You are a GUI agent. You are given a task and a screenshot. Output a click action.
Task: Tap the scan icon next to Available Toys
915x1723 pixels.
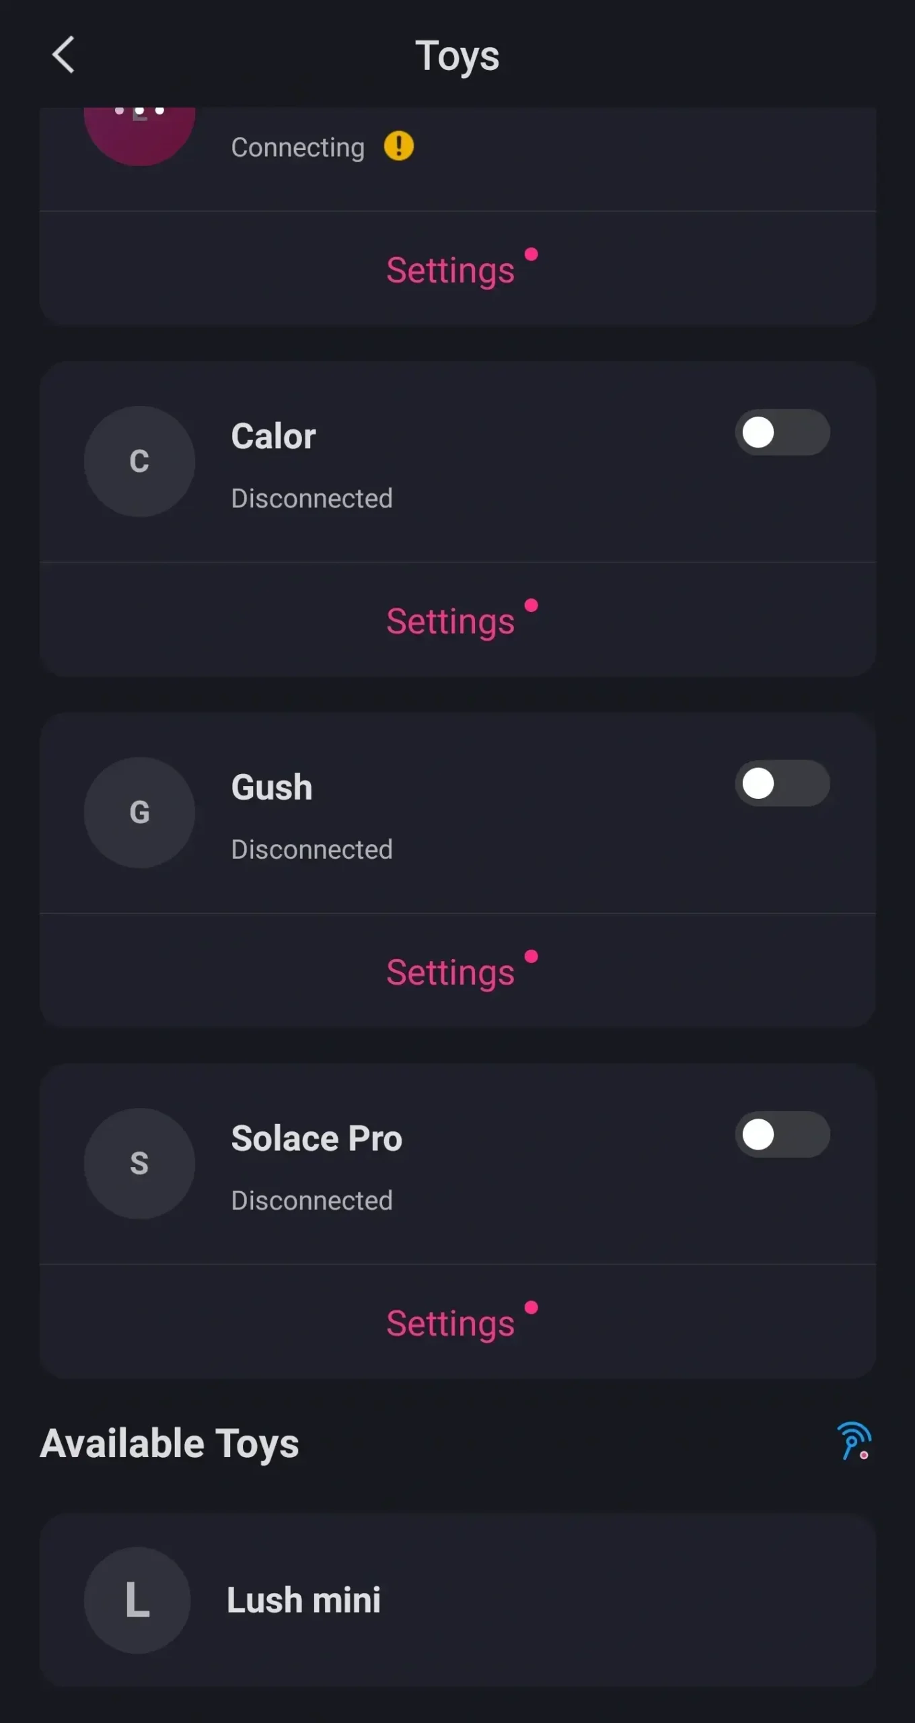[854, 1441]
